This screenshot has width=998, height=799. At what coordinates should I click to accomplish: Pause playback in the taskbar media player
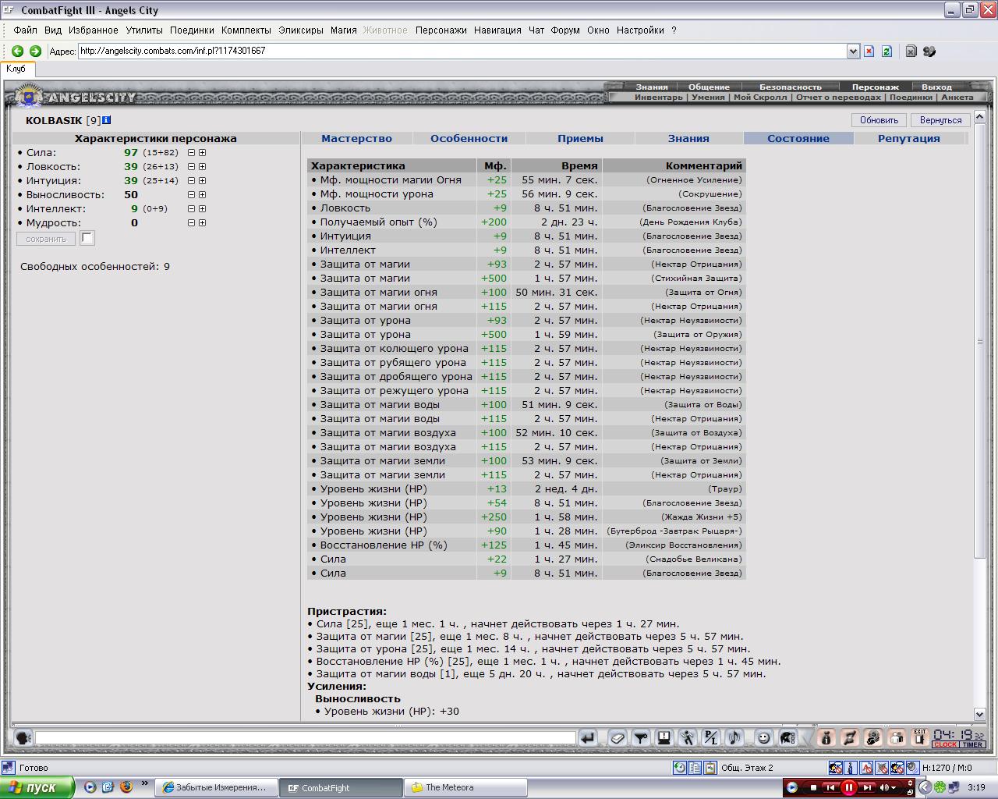point(849,787)
